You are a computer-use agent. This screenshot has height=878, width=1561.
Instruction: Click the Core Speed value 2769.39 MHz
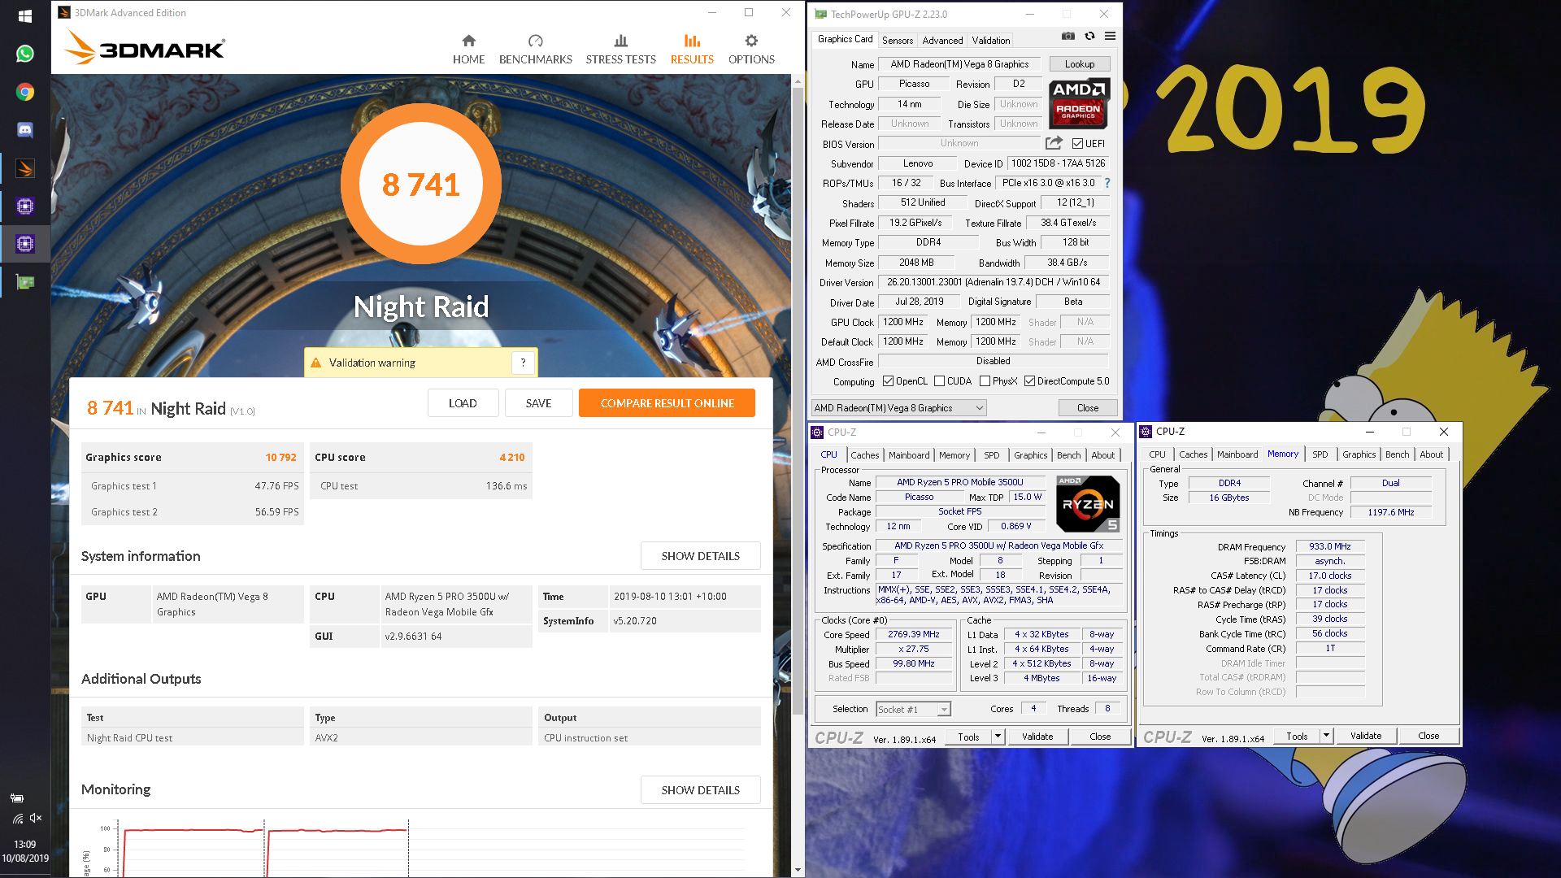click(913, 634)
